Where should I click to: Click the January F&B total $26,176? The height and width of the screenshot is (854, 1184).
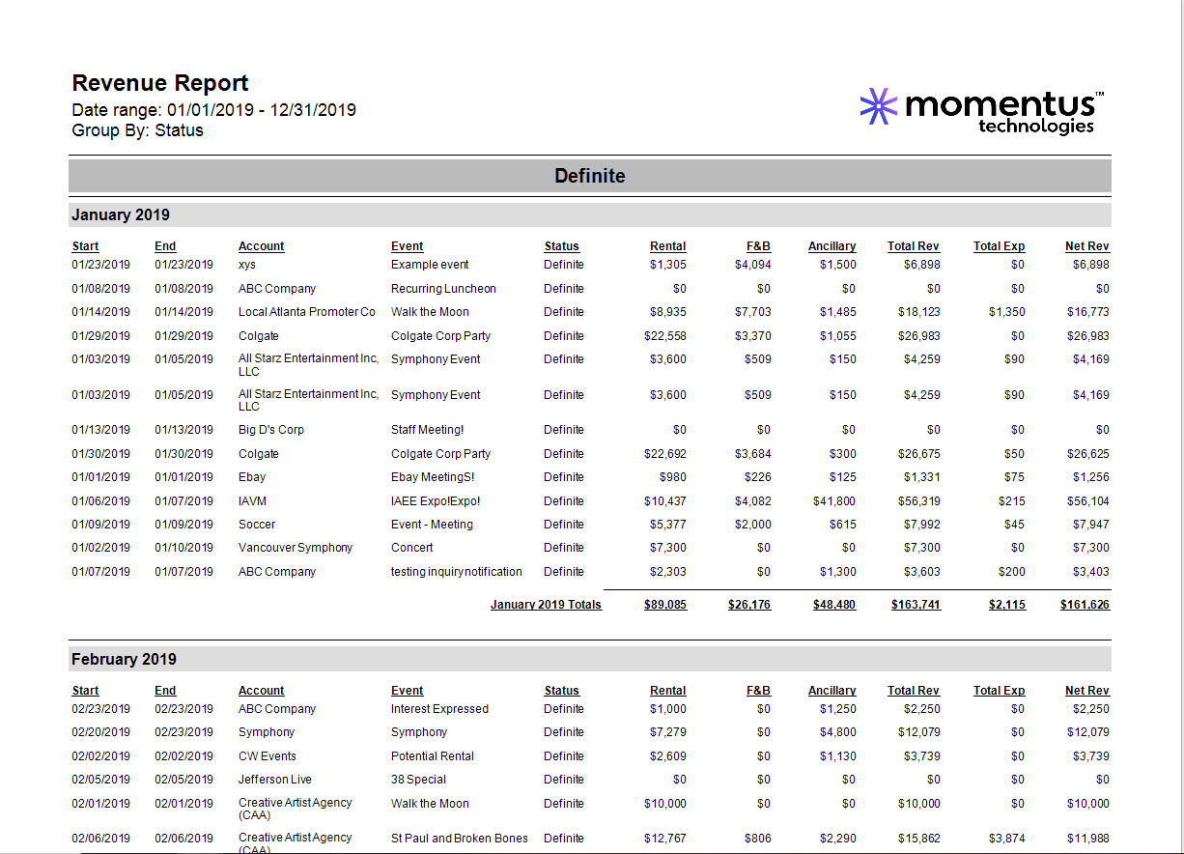pyautogui.click(x=749, y=605)
